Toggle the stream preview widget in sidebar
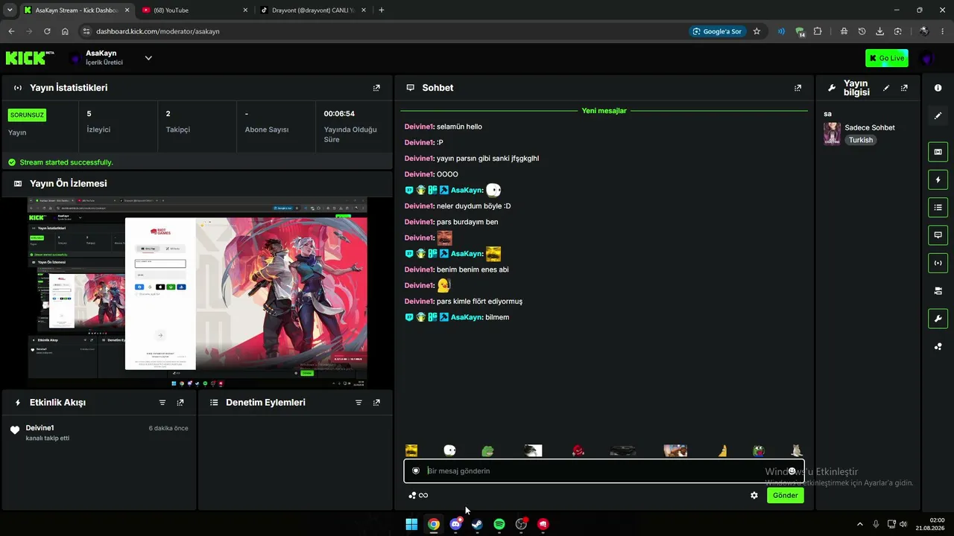Screen dimensions: 954x536 pyautogui.click(x=938, y=152)
